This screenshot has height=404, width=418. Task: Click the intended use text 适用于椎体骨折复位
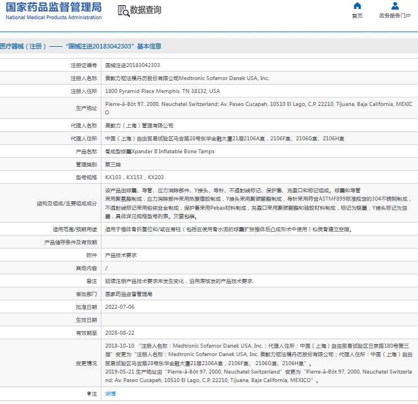pyautogui.click(x=229, y=229)
